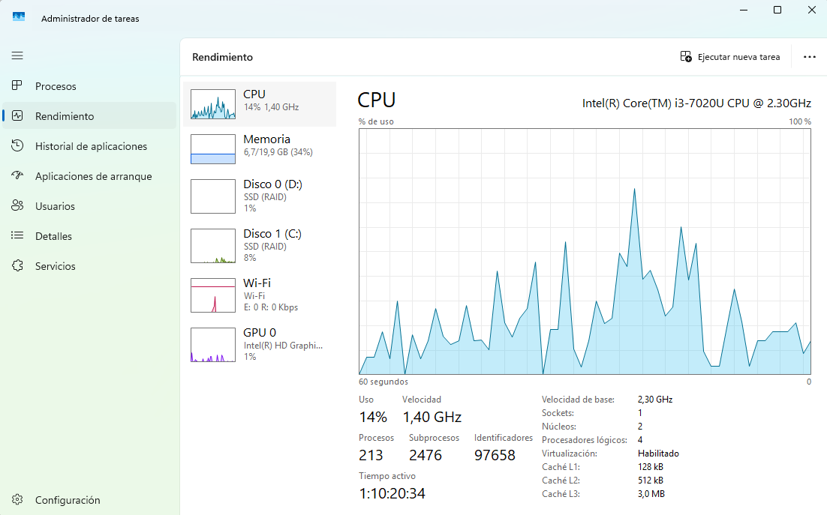The width and height of the screenshot is (827, 515).
Task: Click the Detalles list icon
Action: pyautogui.click(x=17, y=235)
